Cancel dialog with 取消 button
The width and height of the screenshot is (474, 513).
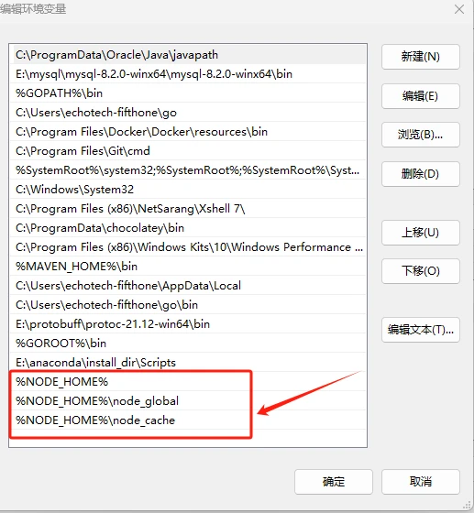420,482
